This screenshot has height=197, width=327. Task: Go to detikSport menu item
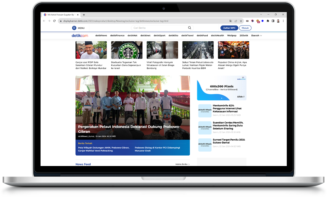[x=160, y=36]
